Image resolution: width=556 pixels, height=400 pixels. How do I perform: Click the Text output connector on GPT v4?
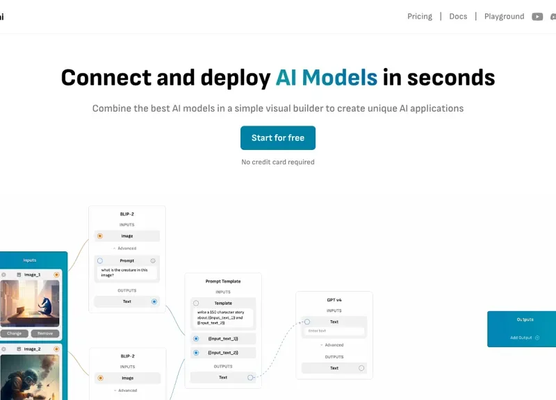point(361,368)
